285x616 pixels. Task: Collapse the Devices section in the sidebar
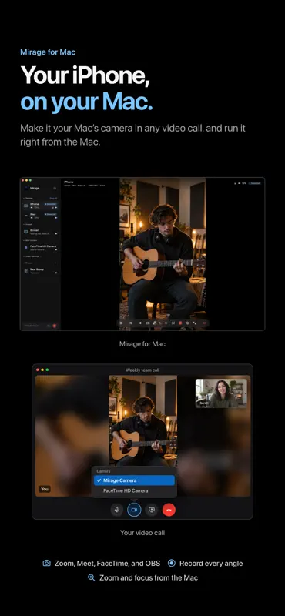24,199
